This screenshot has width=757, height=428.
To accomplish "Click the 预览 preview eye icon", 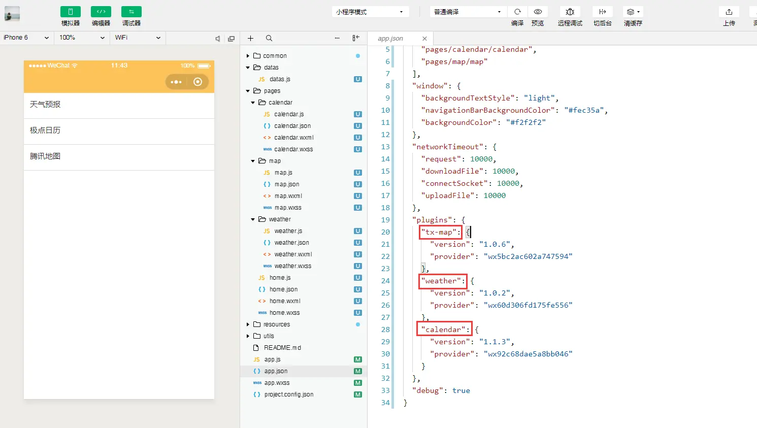I will (538, 12).
